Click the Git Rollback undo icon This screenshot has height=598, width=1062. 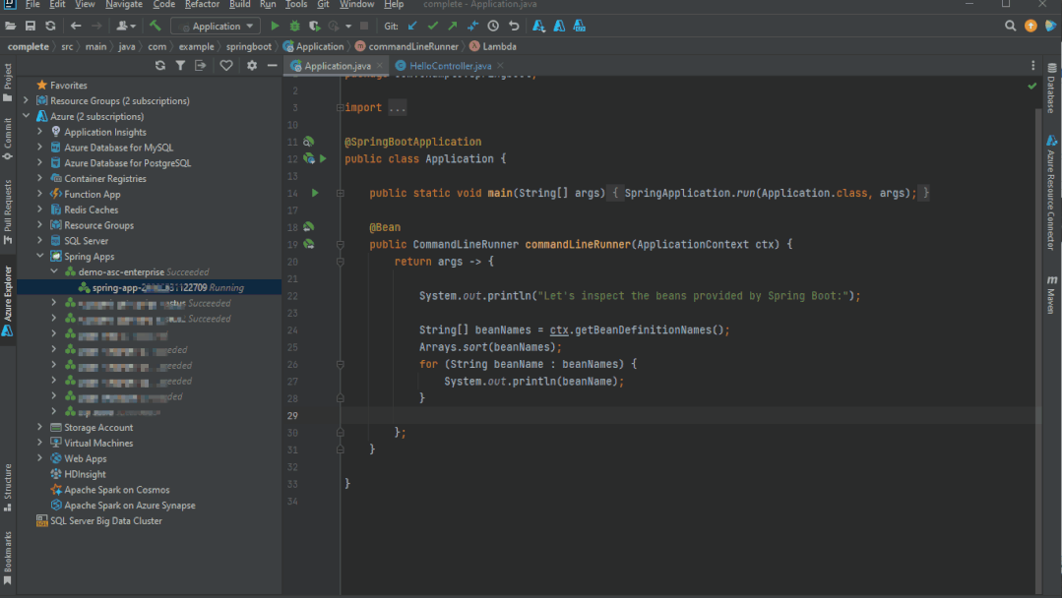514,26
